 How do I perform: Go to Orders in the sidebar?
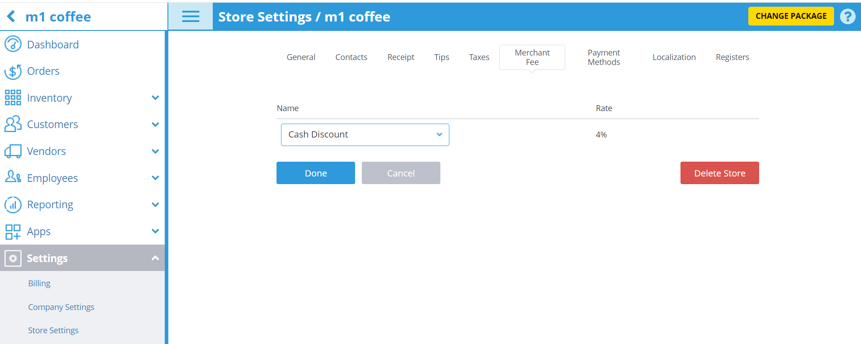pos(43,71)
